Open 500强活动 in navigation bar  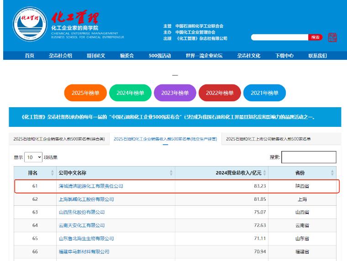pyautogui.click(x=160, y=56)
